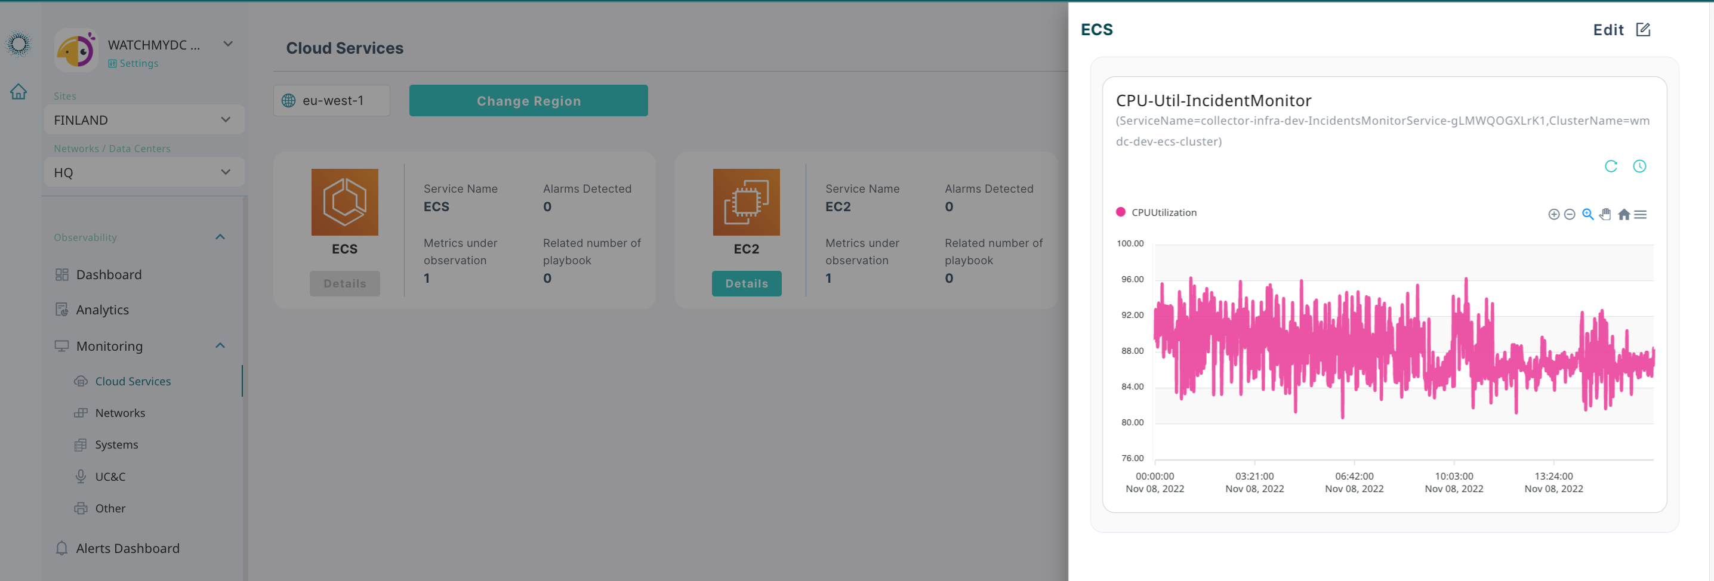View Details for the EC2 service
The width and height of the screenshot is (1714, 581).
(x=747, y=283)
